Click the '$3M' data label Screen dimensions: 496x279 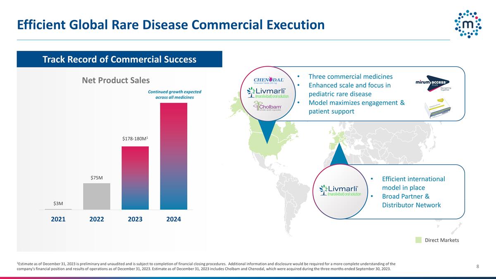[58, 203]
